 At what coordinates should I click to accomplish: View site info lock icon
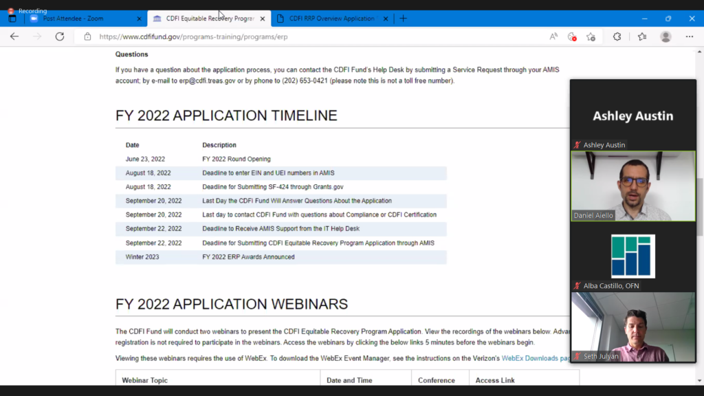click(87, 37)
